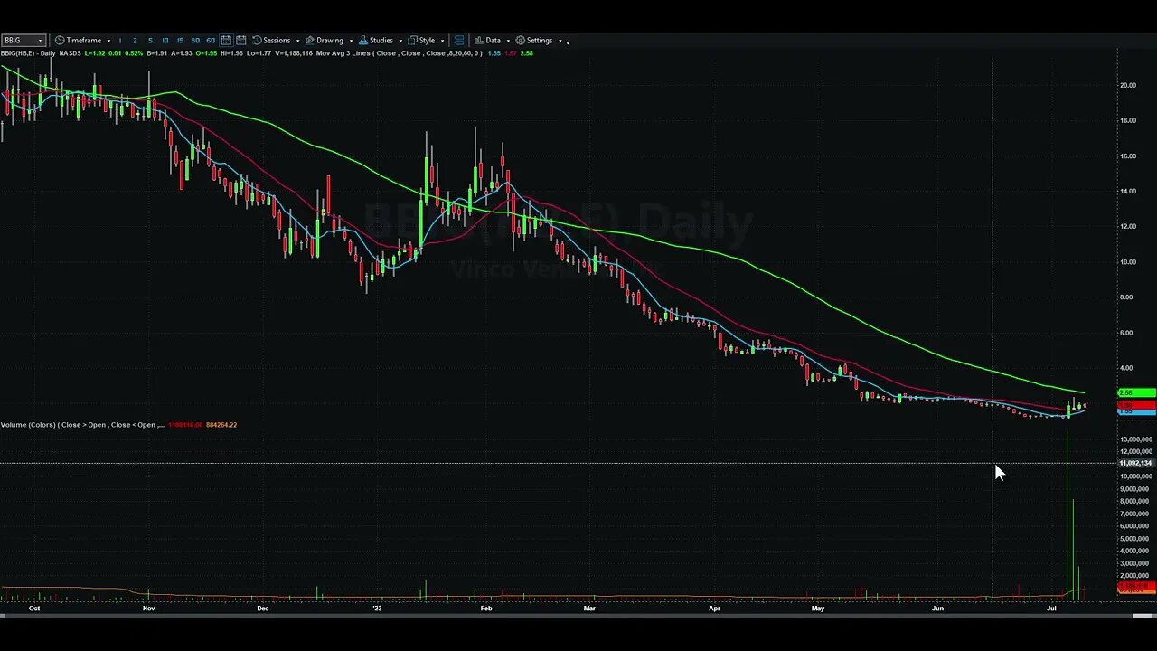The image size is (1157, 651).
Task: Click the Jul date axis label
Action: (1051, 609)
